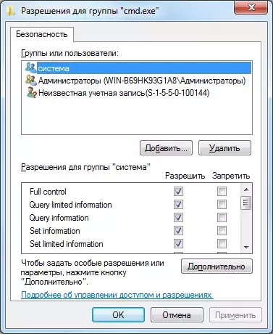This screenshot has width=273, height=334.
Task: Click permissions list scroll down arrow
Action: pyautogui.click(x=246, y=247)
